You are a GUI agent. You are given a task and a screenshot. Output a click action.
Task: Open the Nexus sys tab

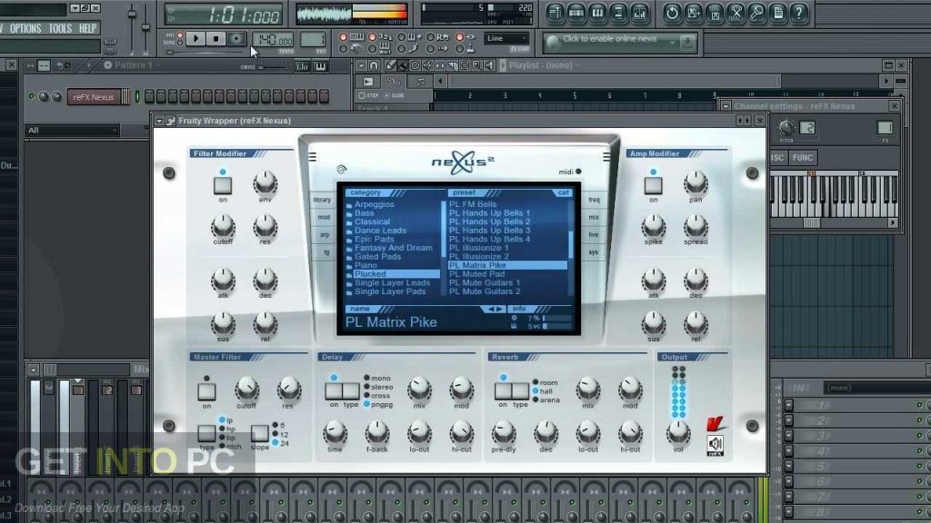point(593,252)
